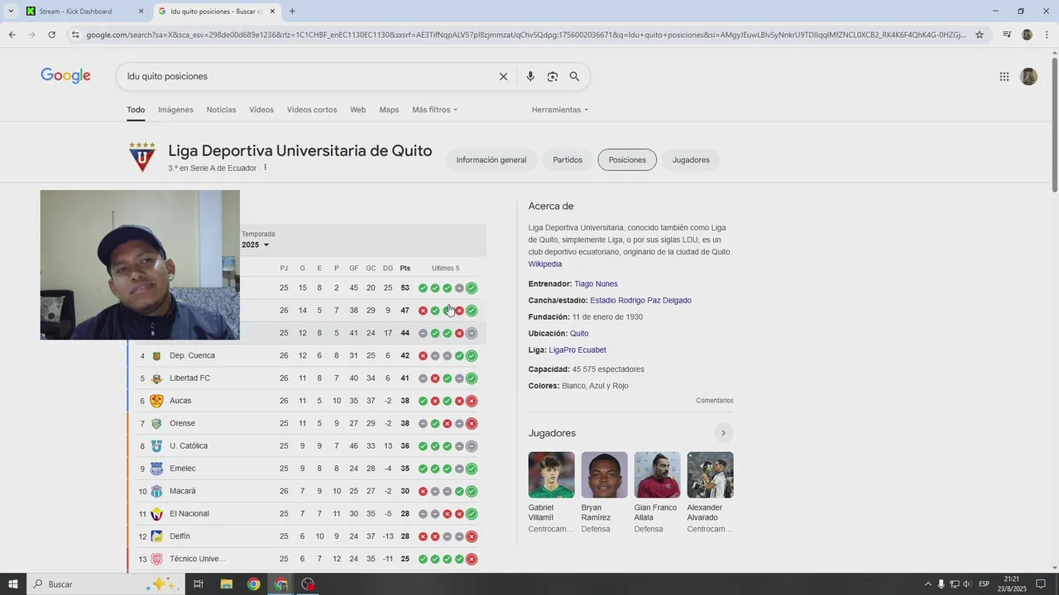Image resolution: width=1059 pixels, height=595 pixels.
Task: Expand the Jugadores section arrow
Action: pos(723,433)
